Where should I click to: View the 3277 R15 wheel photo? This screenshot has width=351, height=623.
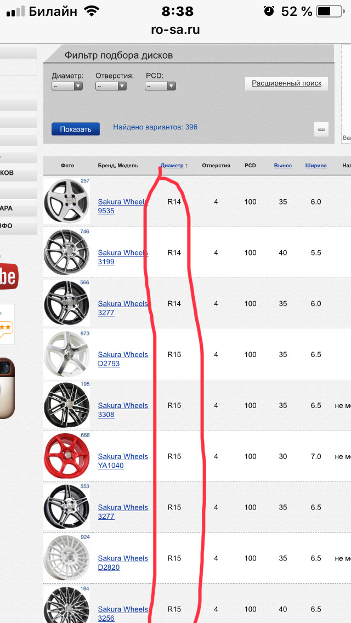click(67, 507)
